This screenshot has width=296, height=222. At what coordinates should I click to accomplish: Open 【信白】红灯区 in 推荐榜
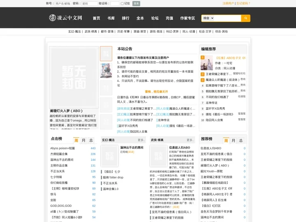pos(211,206)
